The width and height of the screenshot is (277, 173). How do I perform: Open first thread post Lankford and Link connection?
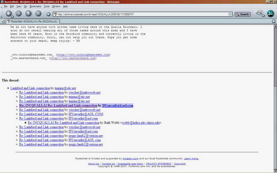[30, 88]
